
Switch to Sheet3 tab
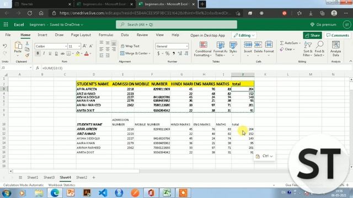click(49, 177)
